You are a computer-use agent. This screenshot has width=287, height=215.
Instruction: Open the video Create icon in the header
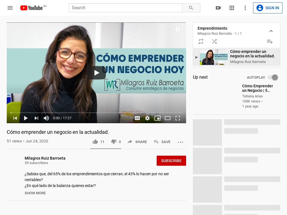(218, 8)
